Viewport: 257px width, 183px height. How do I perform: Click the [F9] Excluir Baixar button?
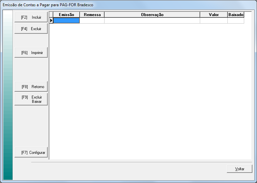click(31, 99)
